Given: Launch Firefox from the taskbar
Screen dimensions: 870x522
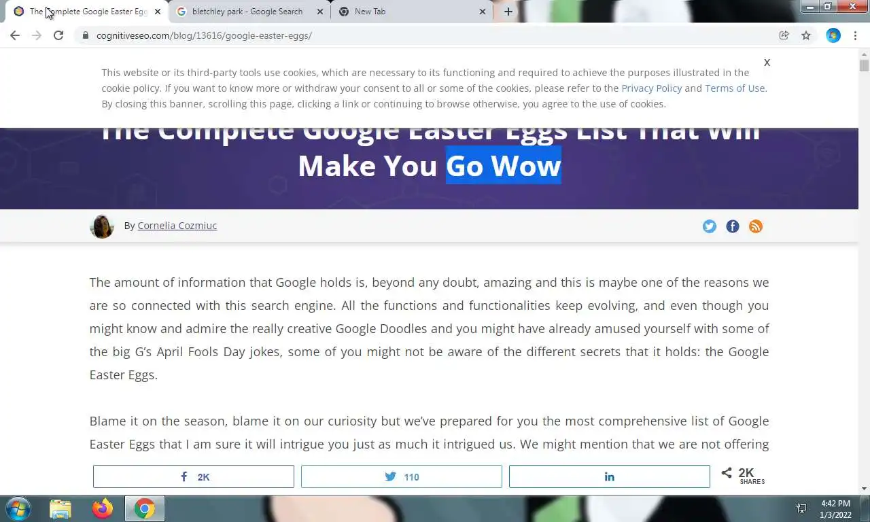Looking at the screenshot, I should [x=103, y=509].
